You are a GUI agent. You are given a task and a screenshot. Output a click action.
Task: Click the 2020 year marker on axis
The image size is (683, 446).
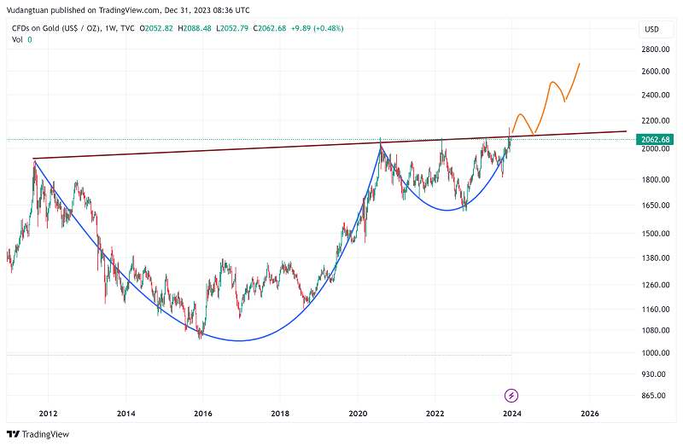point(358,414)
